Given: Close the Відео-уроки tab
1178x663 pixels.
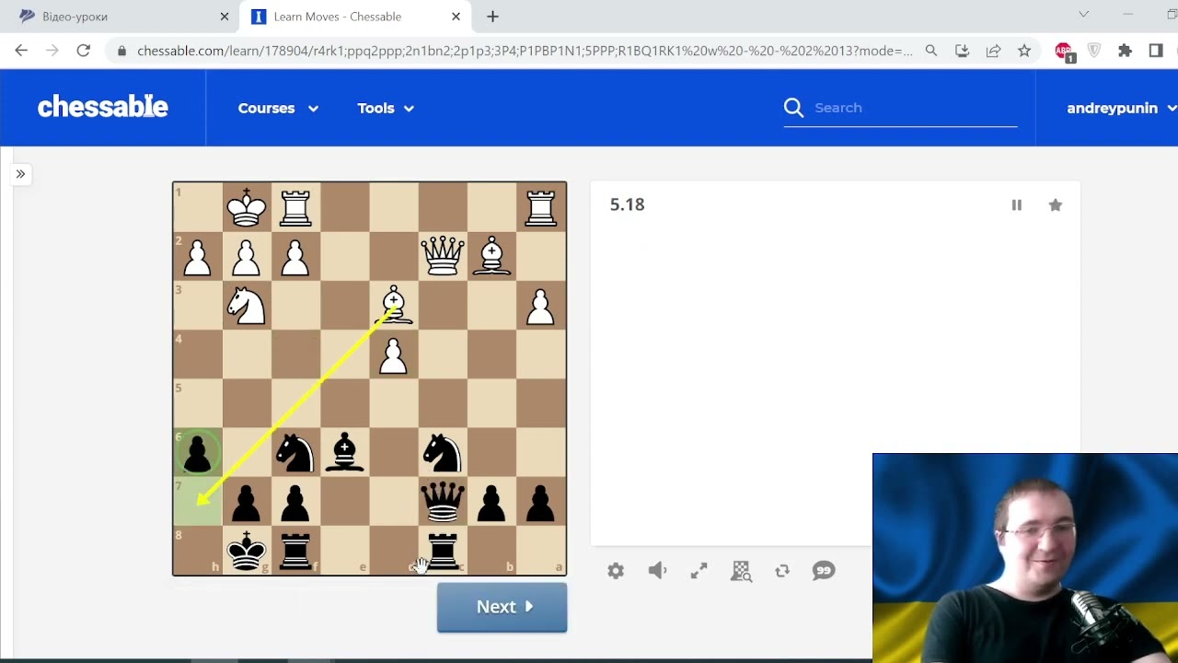Looking at the screenshot, I should [225, 17].
